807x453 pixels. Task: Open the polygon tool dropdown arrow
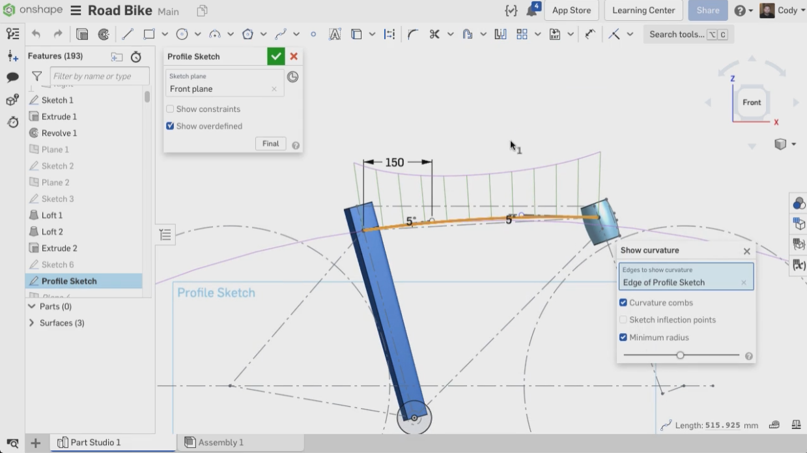pos(263,35)
